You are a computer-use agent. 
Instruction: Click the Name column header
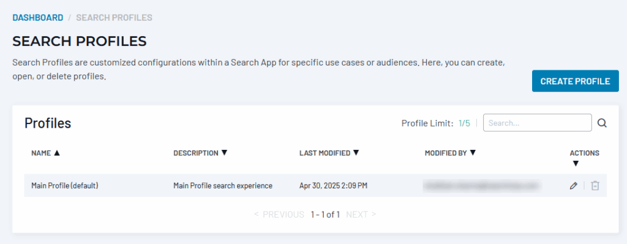41,153
